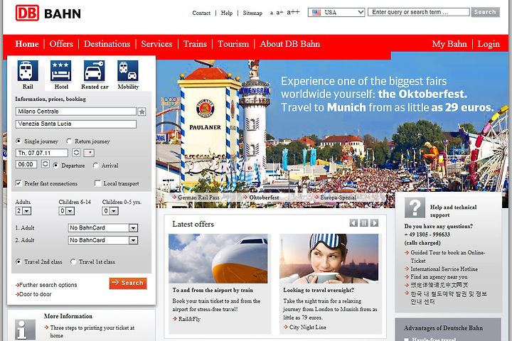Select the Hotel tab icon
Screen dimensions: 512x341
[x=61, y=70]
